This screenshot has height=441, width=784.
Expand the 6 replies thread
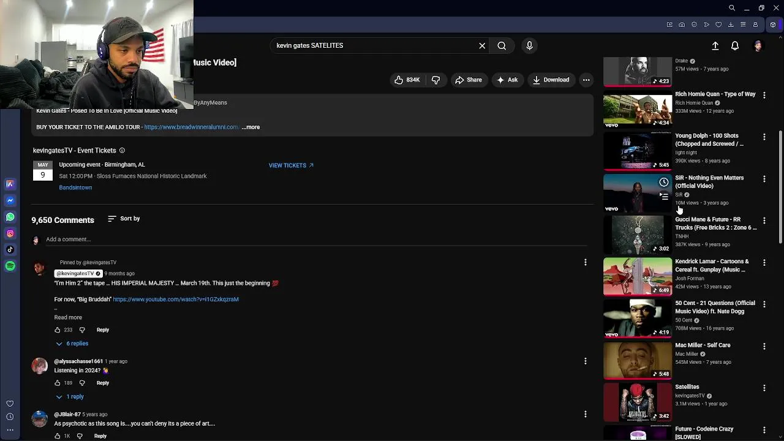72,344
